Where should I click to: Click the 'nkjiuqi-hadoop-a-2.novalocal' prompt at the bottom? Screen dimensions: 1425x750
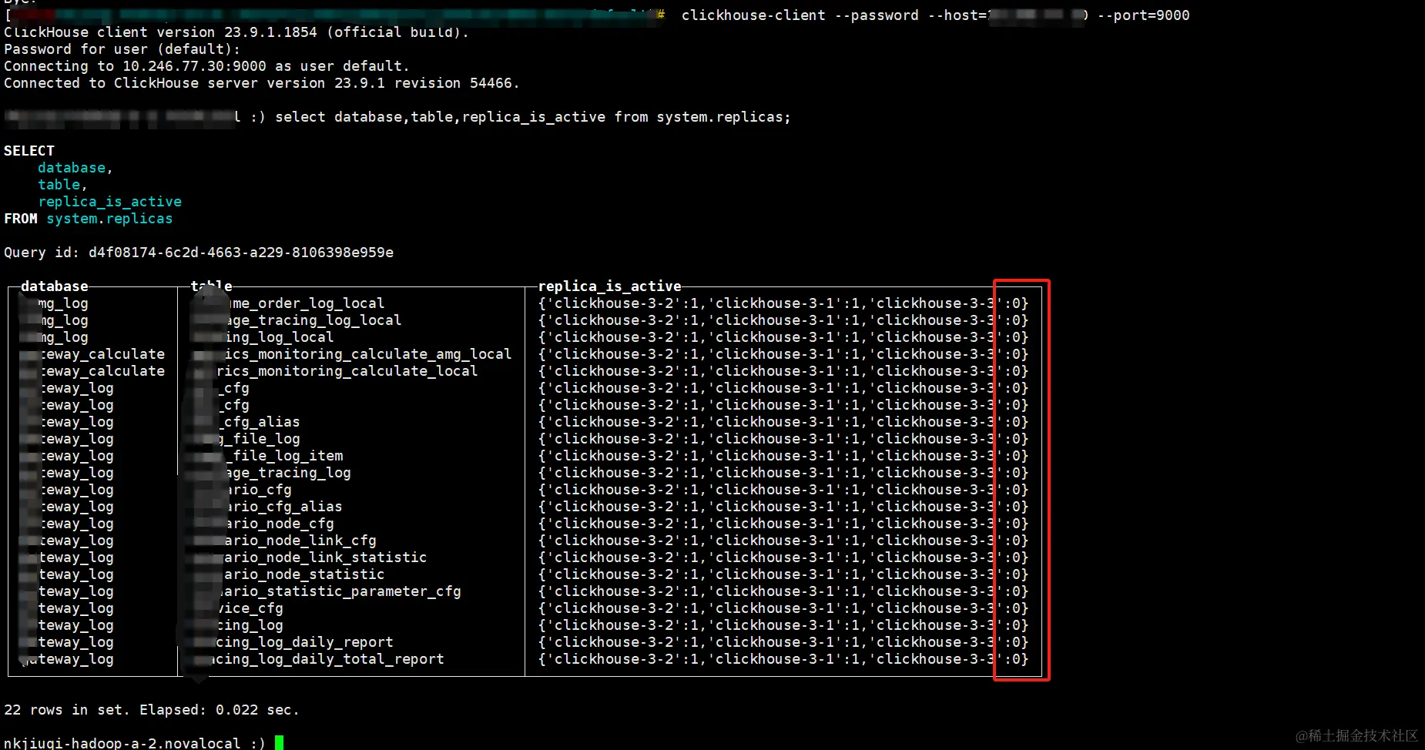point(122,743)
